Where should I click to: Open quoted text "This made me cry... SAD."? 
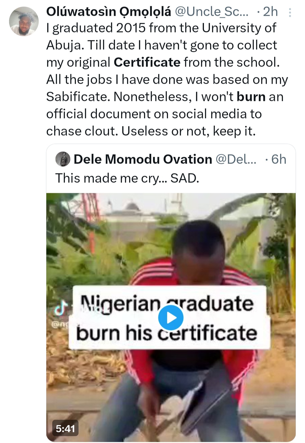click(x=127, y=178)
